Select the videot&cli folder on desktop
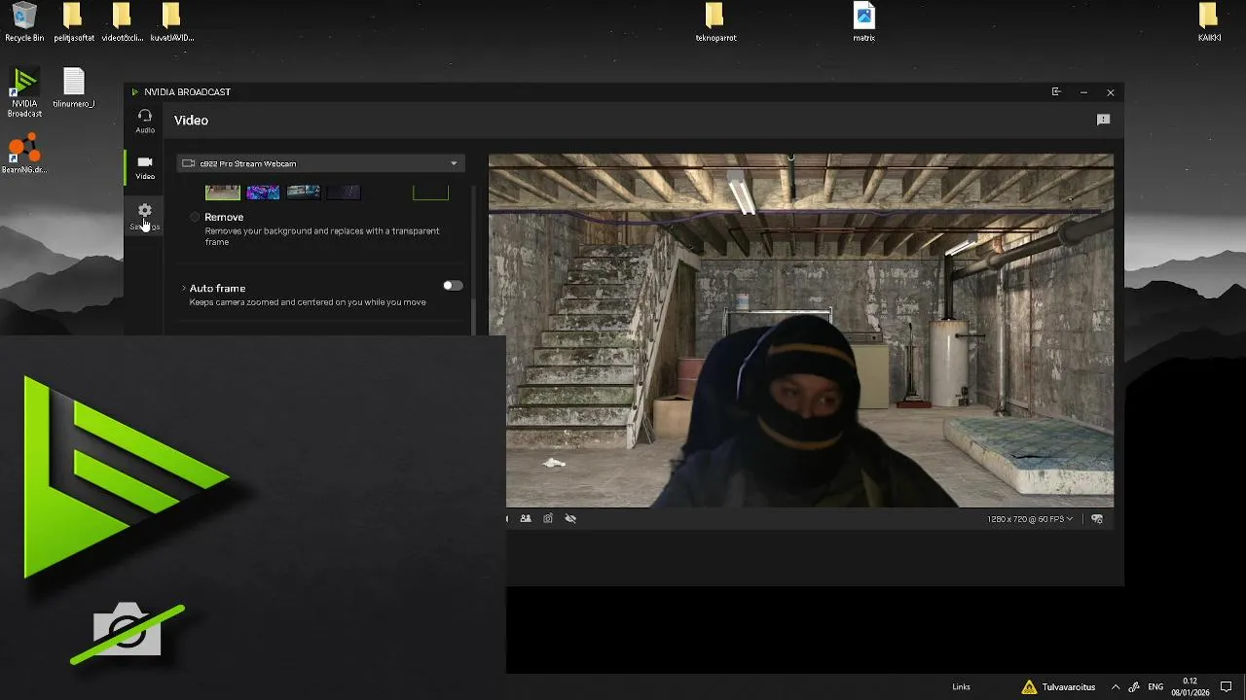Viewport: 1246px width, 700px height. pos(122,22)
